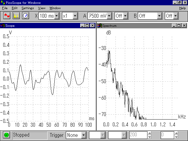Click the Scope window title icon

[3, 26]
